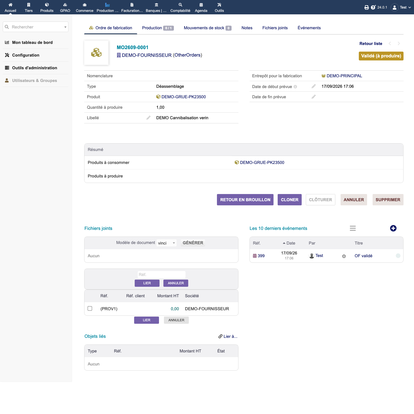Click the OF validé event title
The height and width of the screenshot is (414, 414).
click(363, 256)
